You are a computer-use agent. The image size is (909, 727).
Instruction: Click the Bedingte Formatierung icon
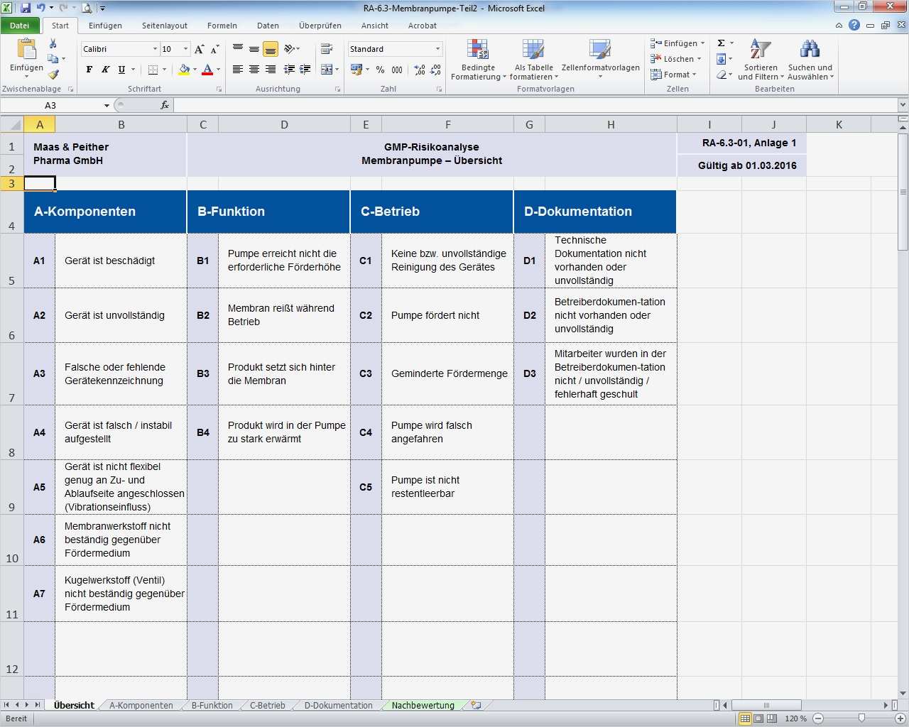[x=478, y=60]
